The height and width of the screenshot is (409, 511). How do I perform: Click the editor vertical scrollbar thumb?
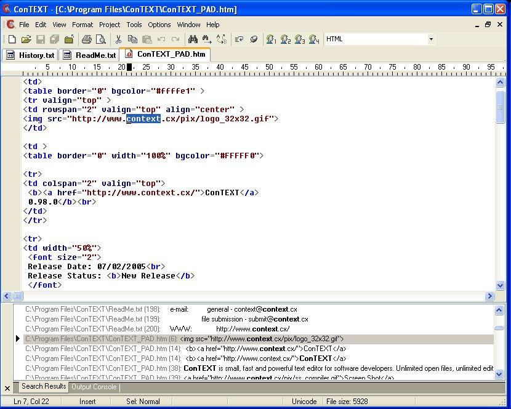501,107
